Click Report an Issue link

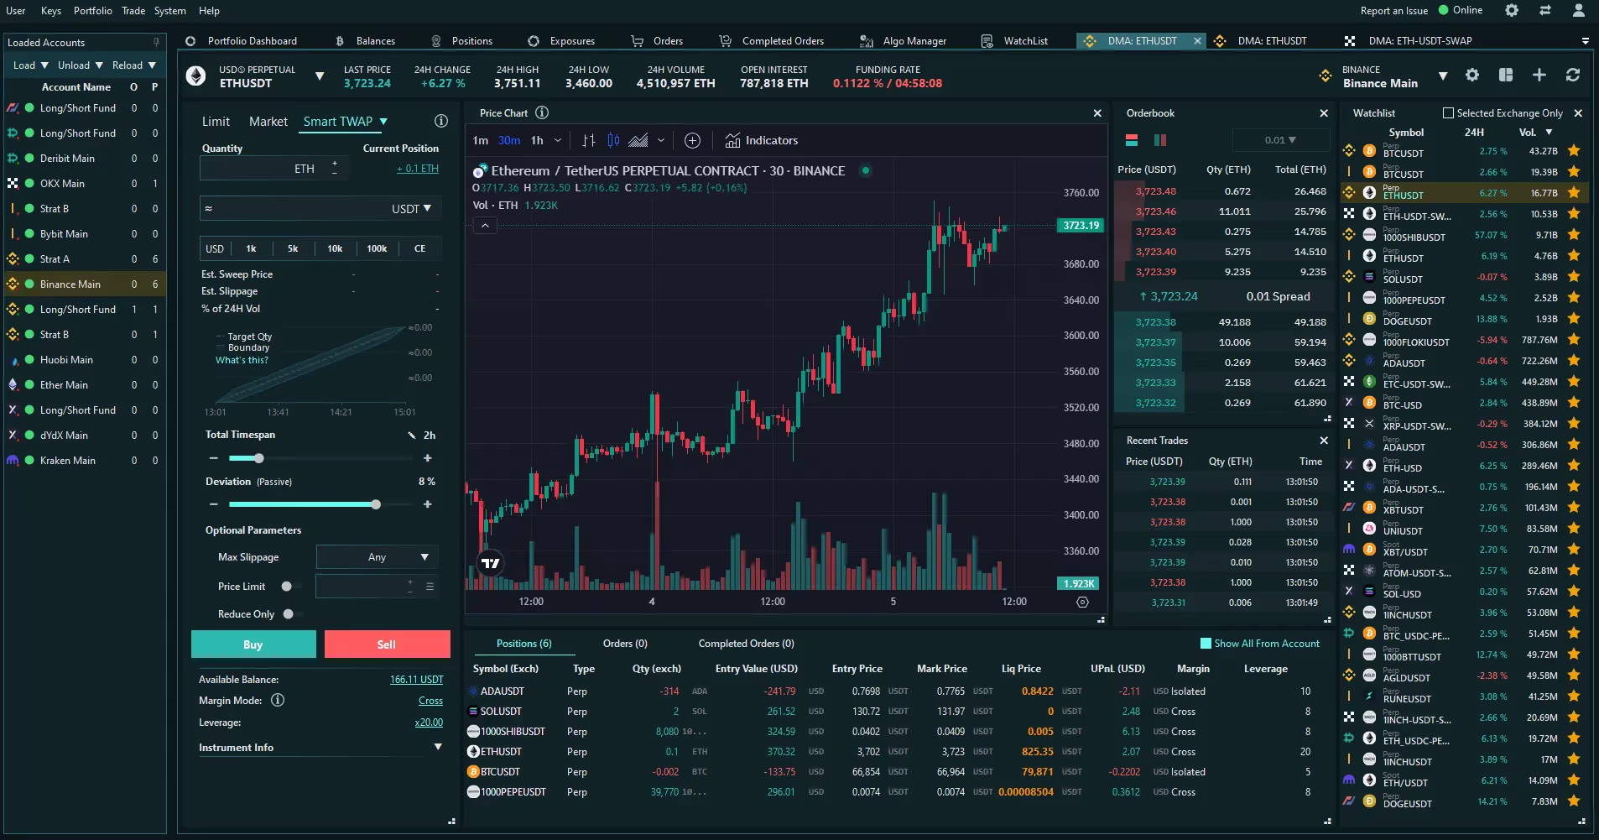1393,11
